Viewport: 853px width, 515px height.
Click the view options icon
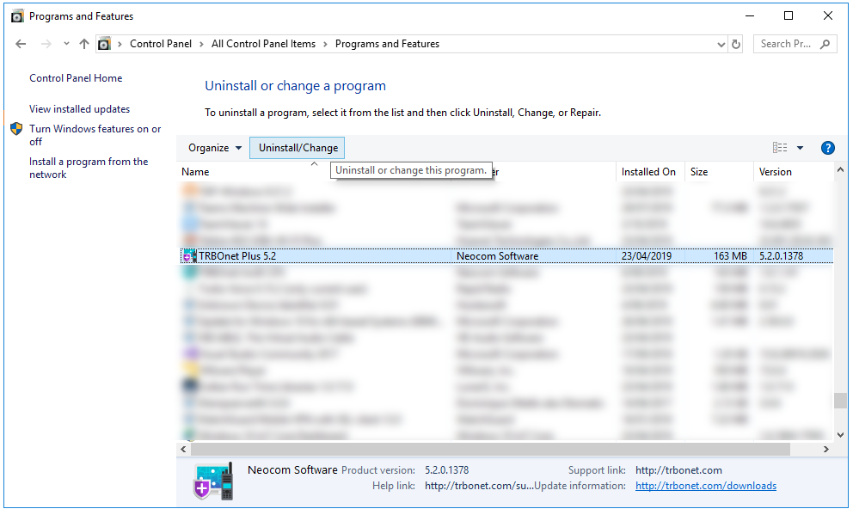pyautogui.click(x=780, y=148)
